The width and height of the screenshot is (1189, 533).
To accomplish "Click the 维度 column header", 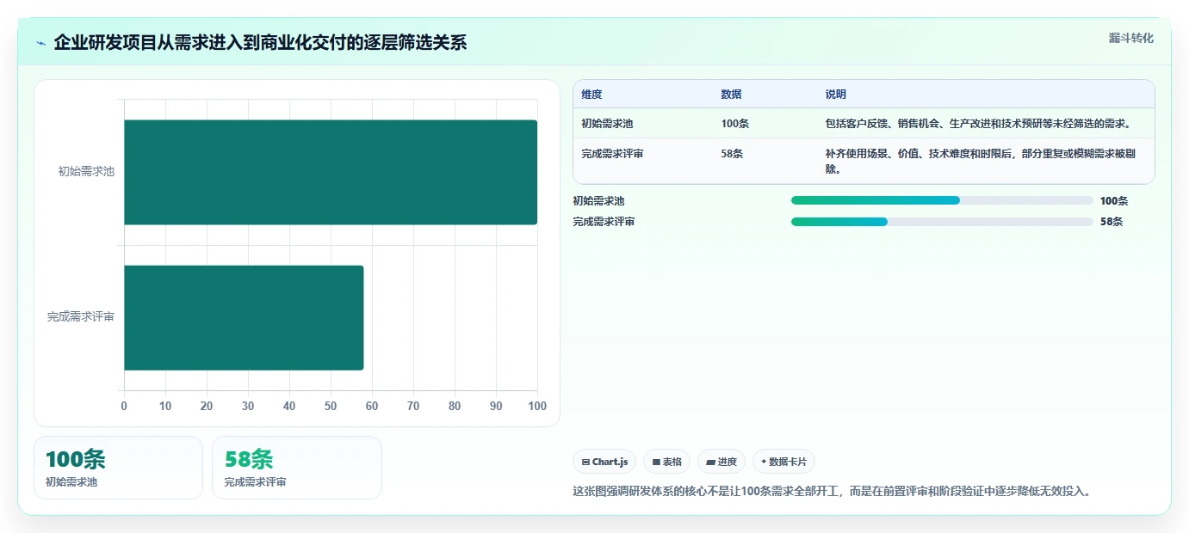I will pyautogui.click(x=591, y=95).
